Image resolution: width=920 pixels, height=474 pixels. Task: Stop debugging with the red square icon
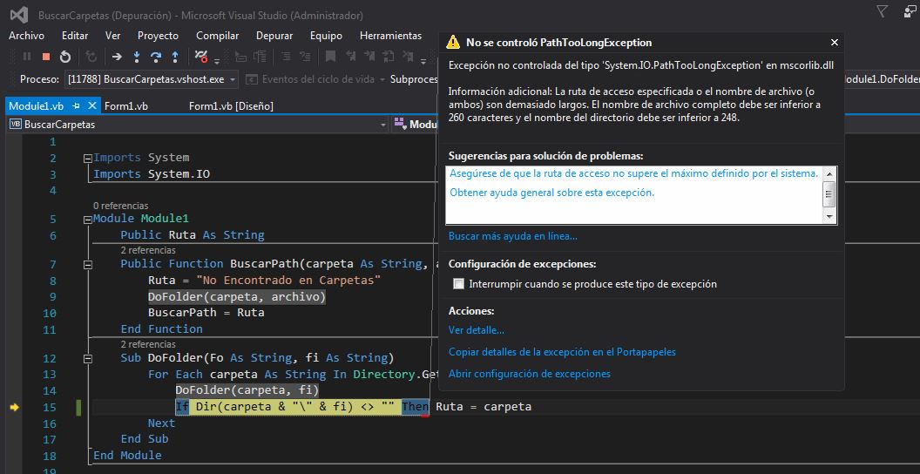[x=46, y=57]
